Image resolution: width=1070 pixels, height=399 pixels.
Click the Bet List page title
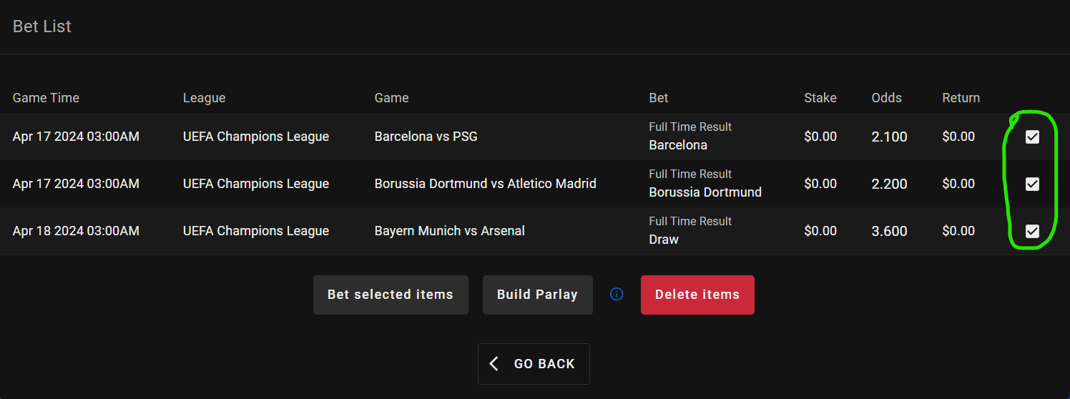42,26
